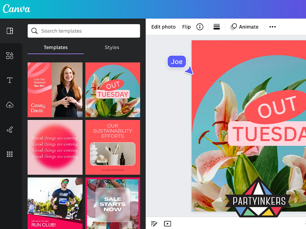Select the Casey Davis template

pos(55,90)
